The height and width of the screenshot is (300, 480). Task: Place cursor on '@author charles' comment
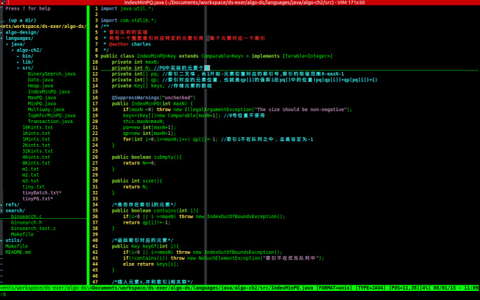(130, 44)
